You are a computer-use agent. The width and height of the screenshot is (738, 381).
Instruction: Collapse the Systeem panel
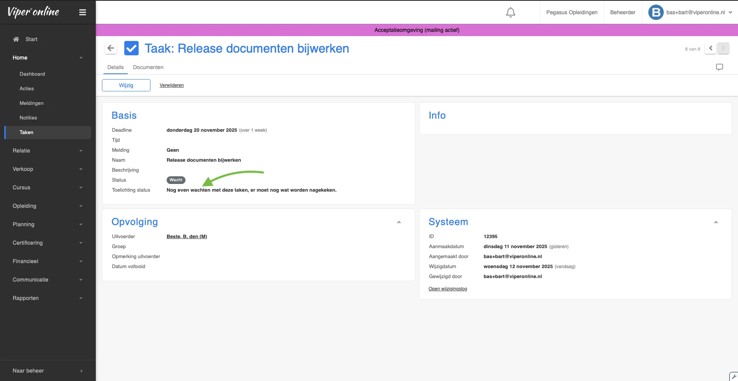click(716, 222)
